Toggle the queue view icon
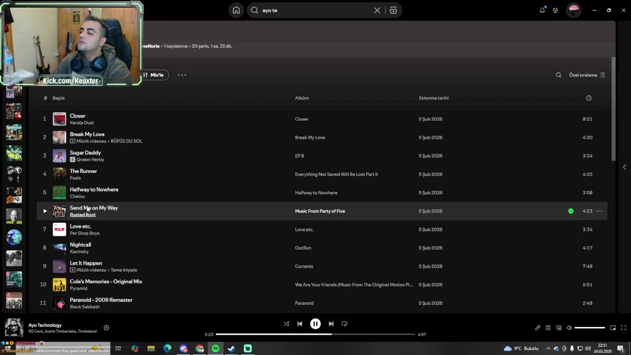Screen dimensions: 631x355 [548, 328]
